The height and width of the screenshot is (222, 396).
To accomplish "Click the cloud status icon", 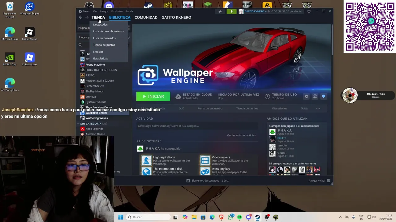I will click(178, 97).
